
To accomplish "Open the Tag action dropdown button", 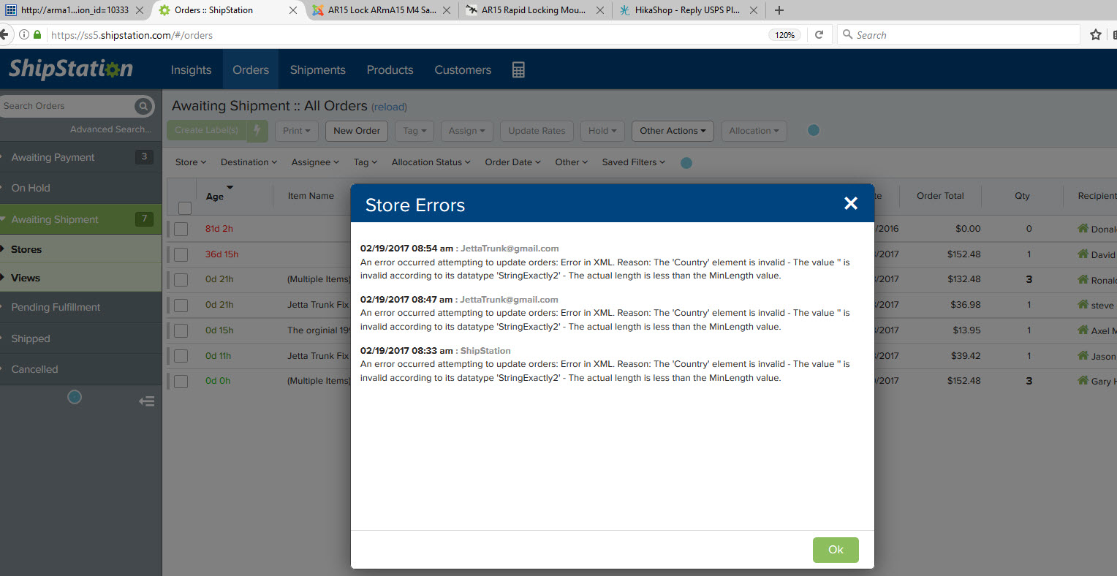I will coord(414,131).
